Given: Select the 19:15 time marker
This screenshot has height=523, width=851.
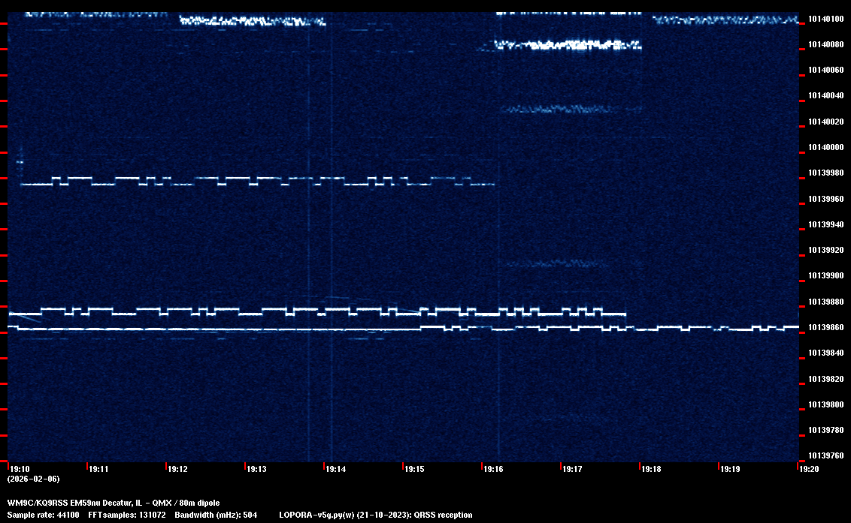Looking at the screenshot, I should pyautogui.click(x=414, y=469).
